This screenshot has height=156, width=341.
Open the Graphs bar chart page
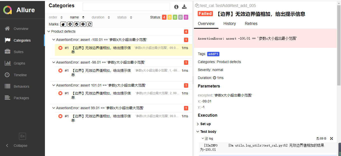[19, 63]
